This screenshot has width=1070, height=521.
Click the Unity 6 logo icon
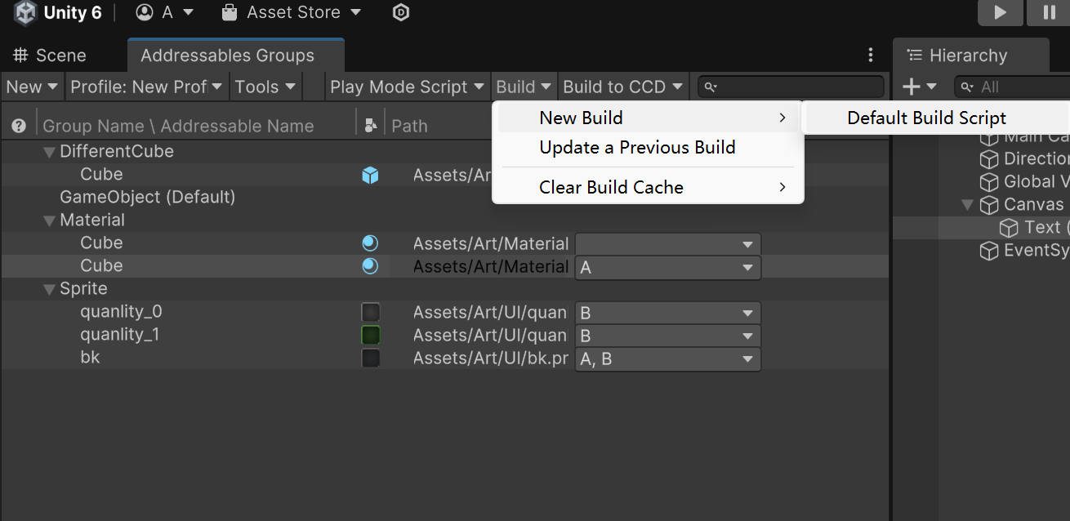(26, 12)
